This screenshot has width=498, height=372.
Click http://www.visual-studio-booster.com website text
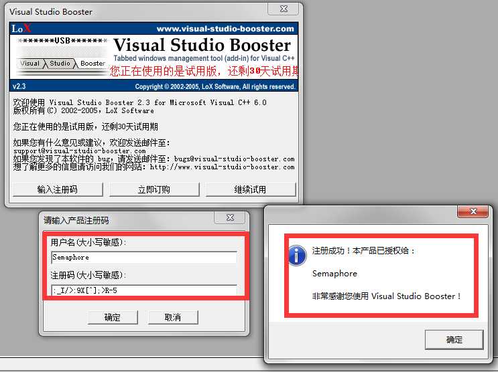(x=223, y=167)
